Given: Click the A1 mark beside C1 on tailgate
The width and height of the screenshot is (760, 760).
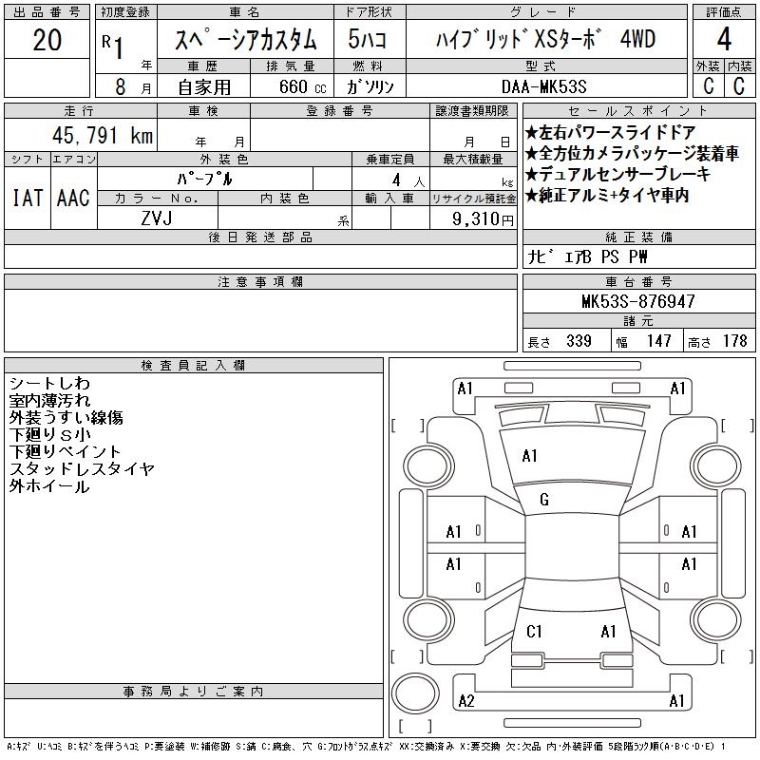Looking at the screenshot, I should (x=609, y=631).
